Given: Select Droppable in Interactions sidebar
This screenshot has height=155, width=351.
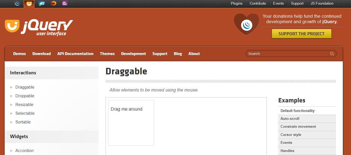Looking at the screenshot, I should pyautogui.click(x=25, y=96).
